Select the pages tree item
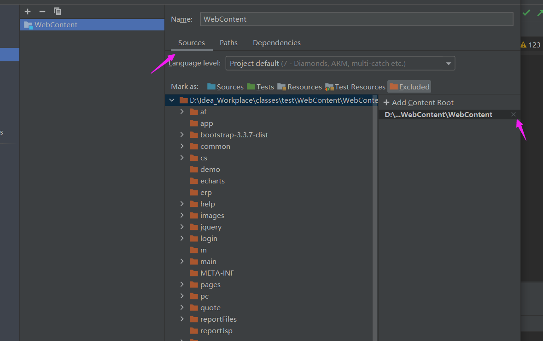Screen dimensions: 543x341 point(210,284)
